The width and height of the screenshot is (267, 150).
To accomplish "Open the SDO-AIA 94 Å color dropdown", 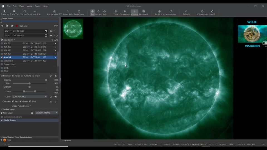I will coord(29,97).
